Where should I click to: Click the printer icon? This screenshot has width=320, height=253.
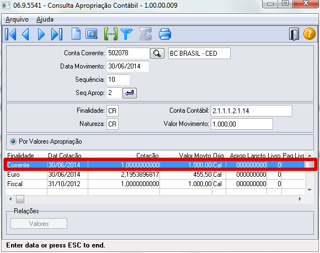[165, 34]
